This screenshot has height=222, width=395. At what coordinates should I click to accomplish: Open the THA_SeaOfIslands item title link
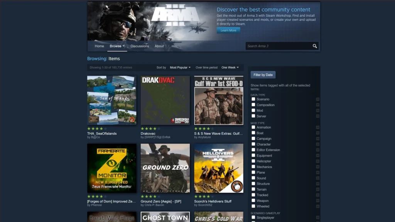tap(102, 133)
